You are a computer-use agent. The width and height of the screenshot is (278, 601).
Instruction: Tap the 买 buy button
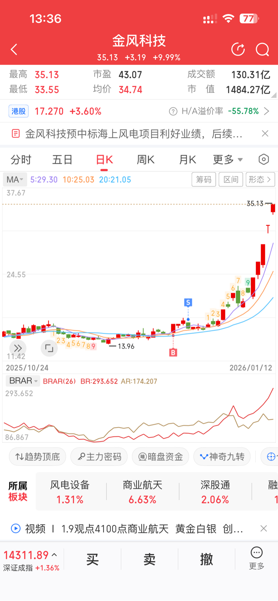92,559
